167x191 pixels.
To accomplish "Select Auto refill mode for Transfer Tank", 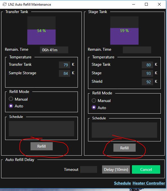I will click(11, 106).
